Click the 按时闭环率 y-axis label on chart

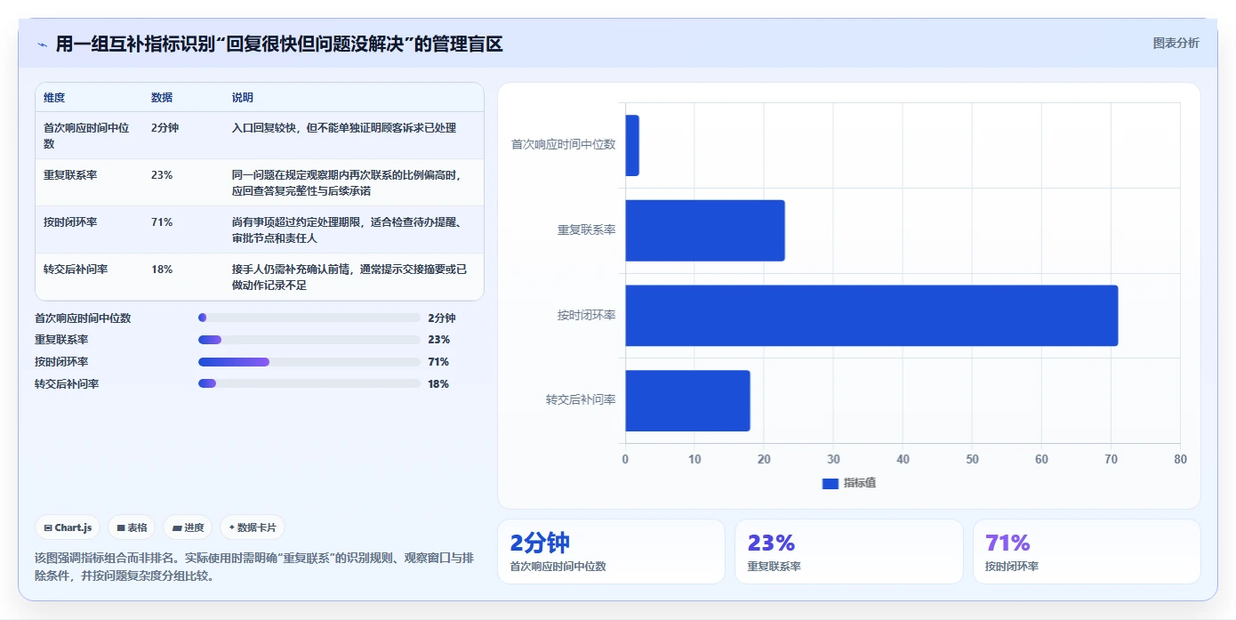tap(587, 315)
